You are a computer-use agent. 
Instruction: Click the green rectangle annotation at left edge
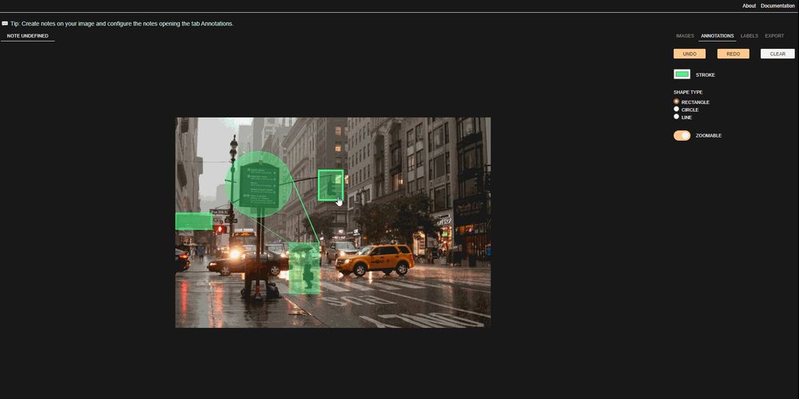193,221
